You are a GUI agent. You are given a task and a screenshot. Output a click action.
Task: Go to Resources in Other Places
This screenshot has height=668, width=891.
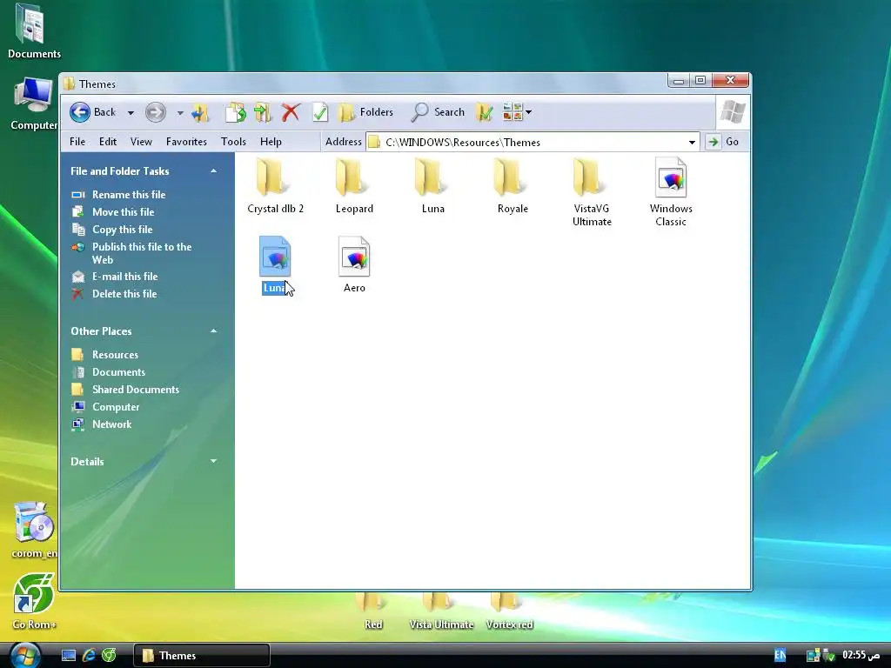[116, 355]
